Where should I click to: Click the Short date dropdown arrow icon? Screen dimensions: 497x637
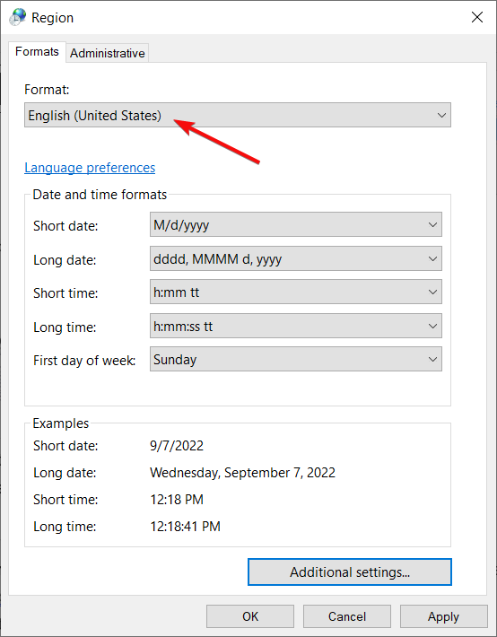(432, 224)
